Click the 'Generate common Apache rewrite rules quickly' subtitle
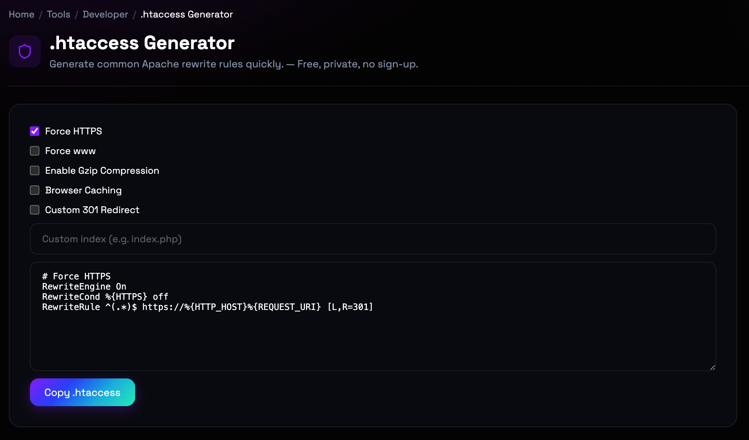The height and width of the screenshot is (440, 749). (x=234, y=64)
